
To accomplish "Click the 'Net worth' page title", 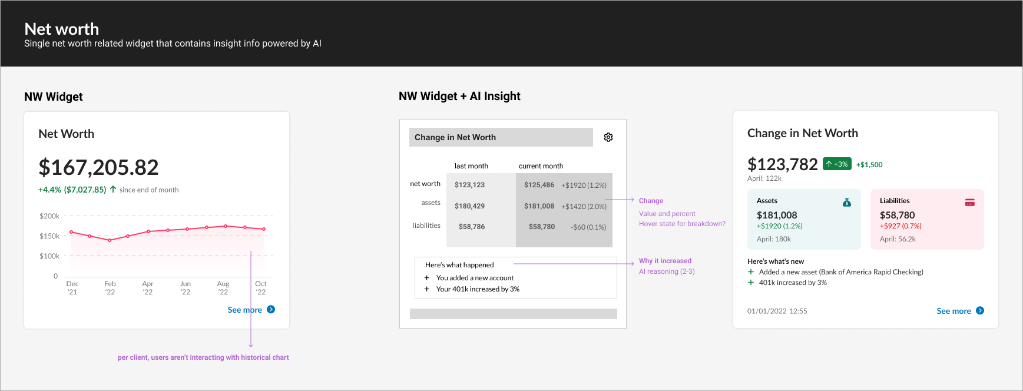I will (x=62, y=29).
